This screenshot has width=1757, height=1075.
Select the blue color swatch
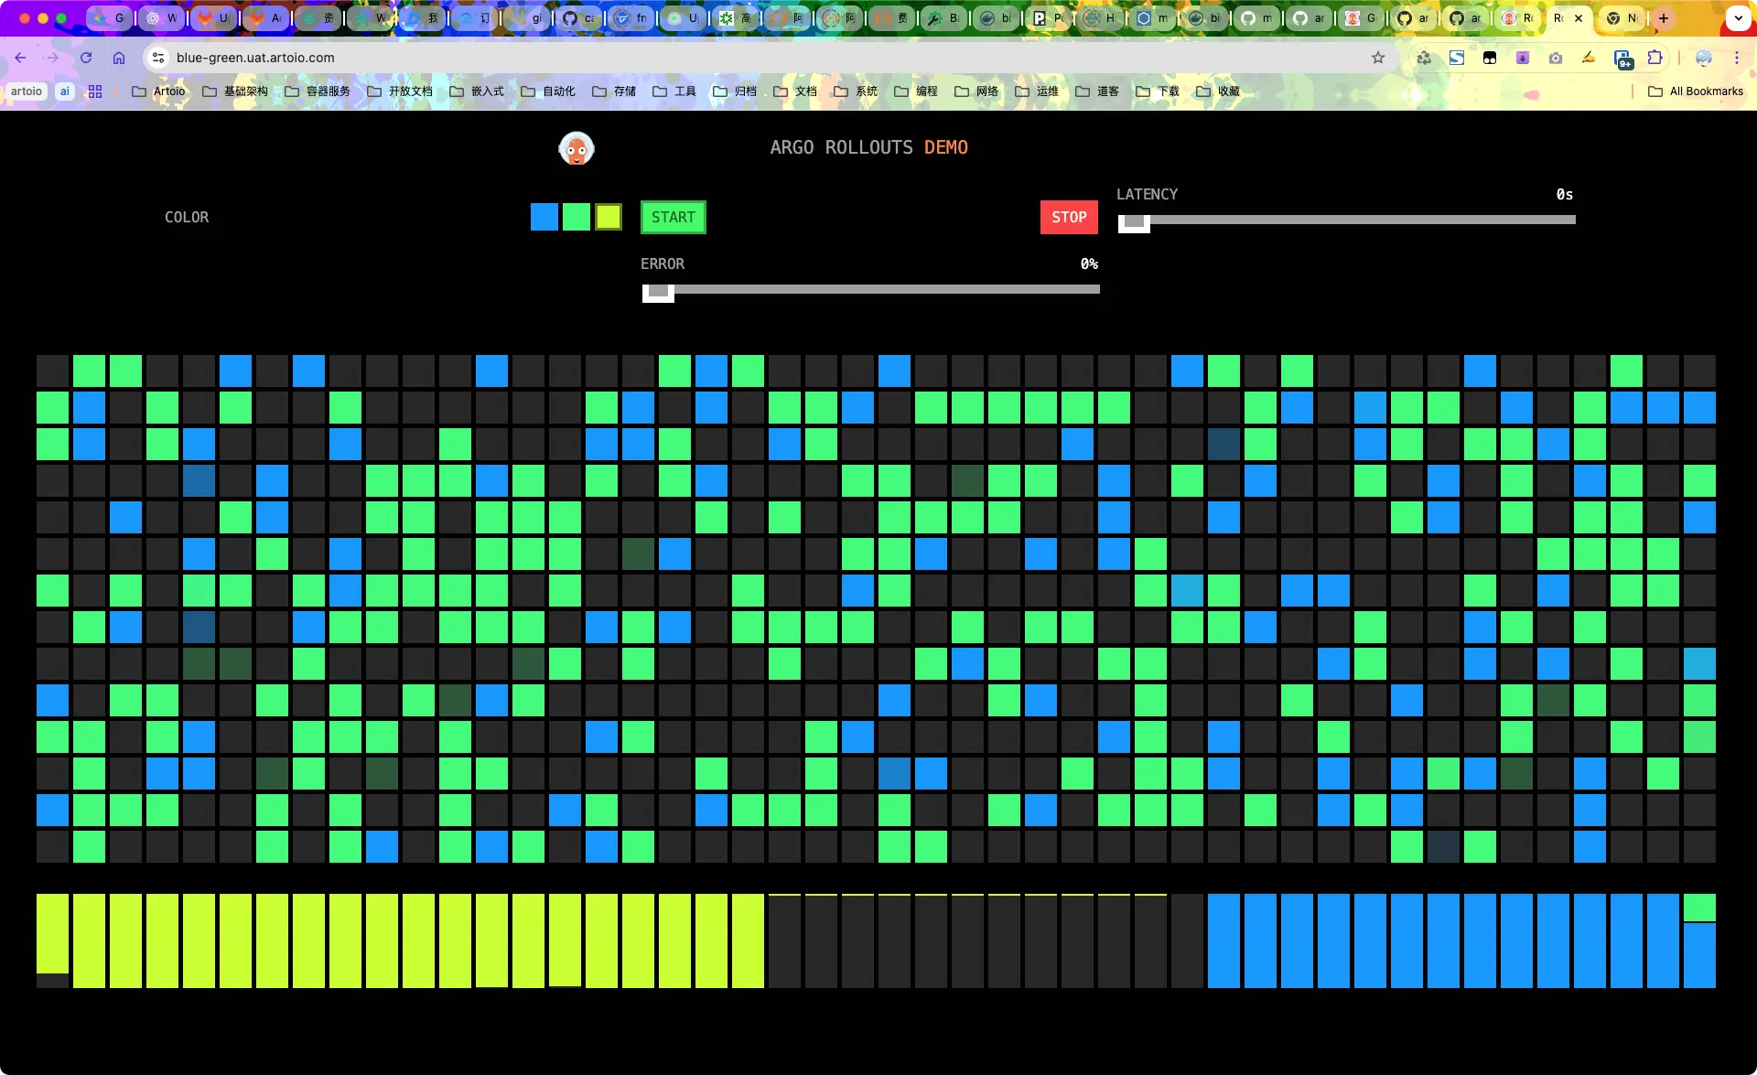pyautogui.click(x=544, y=217)
